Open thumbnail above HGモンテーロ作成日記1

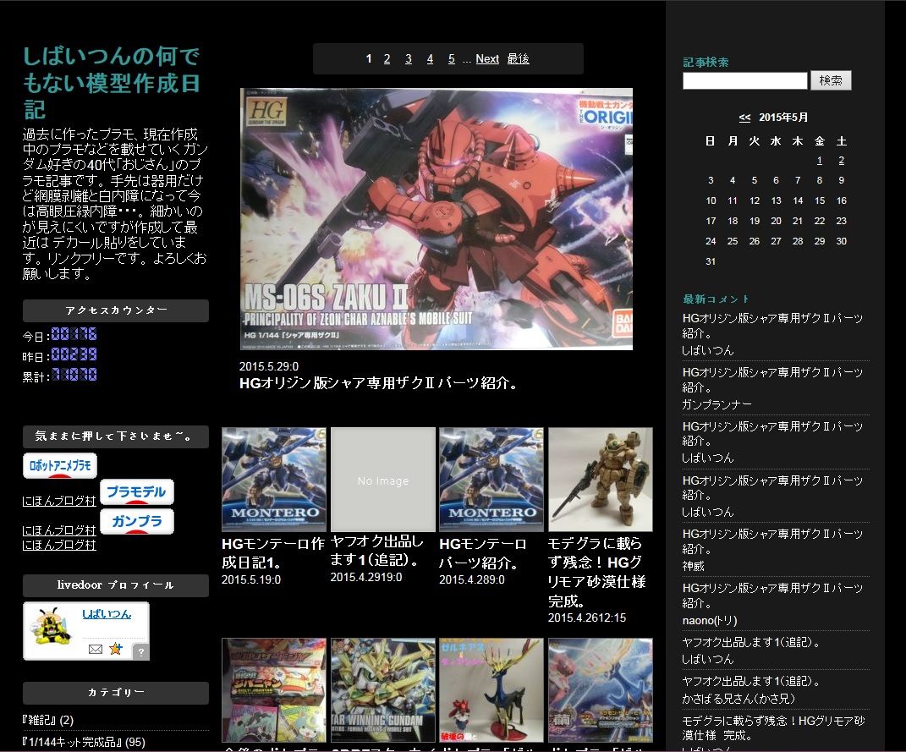tap(274, 480)
